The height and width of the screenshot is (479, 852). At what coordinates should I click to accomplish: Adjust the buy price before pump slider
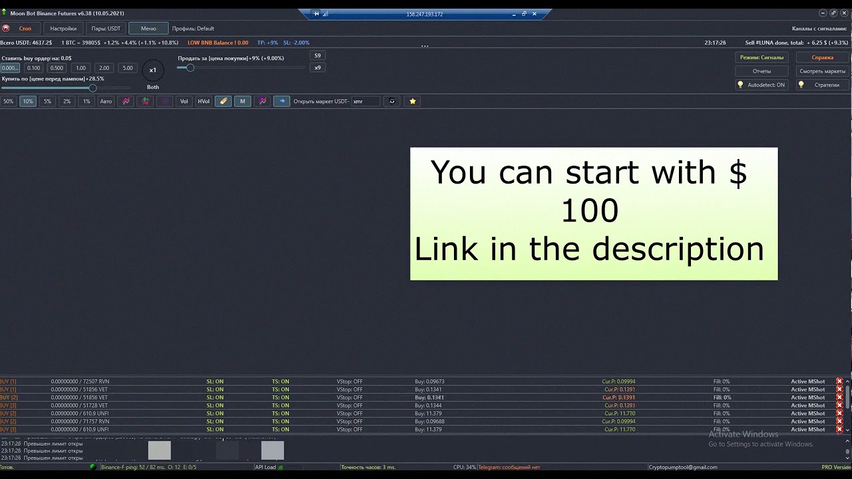click(93, 88)
